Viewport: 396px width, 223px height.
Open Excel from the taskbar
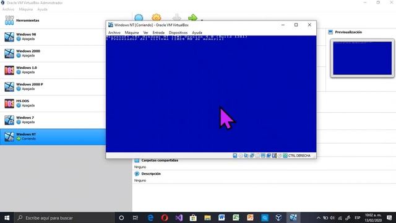click(236, 217)
